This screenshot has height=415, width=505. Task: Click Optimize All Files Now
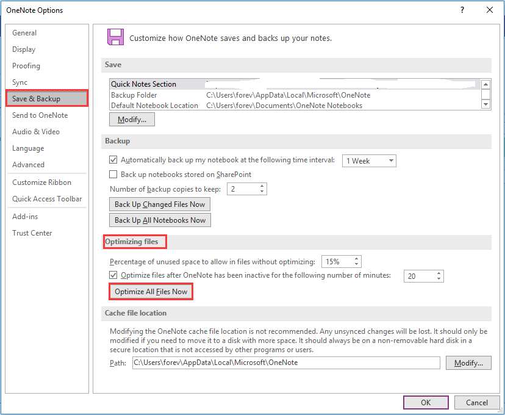pyautogui.click(x=151, y=291)
